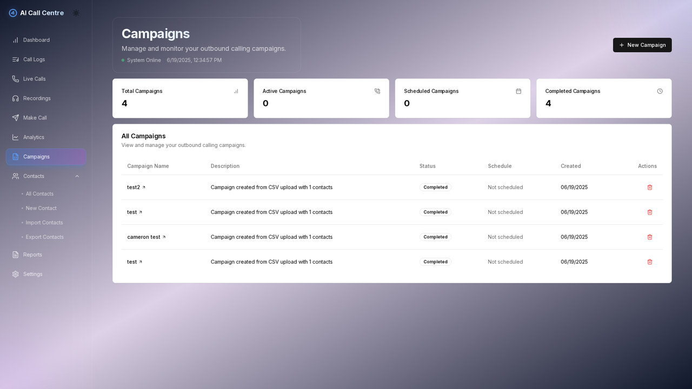Delete the cameron test campaign with trash icon
Image resolution: width=692 pixels, height=389 pixels.
[x=650, y=237]
